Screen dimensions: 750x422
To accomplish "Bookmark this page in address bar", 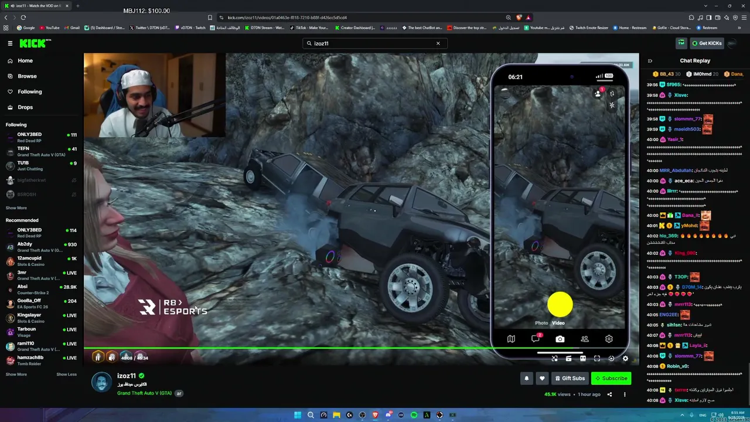I will pyautogui.click(x=210, y=18).
